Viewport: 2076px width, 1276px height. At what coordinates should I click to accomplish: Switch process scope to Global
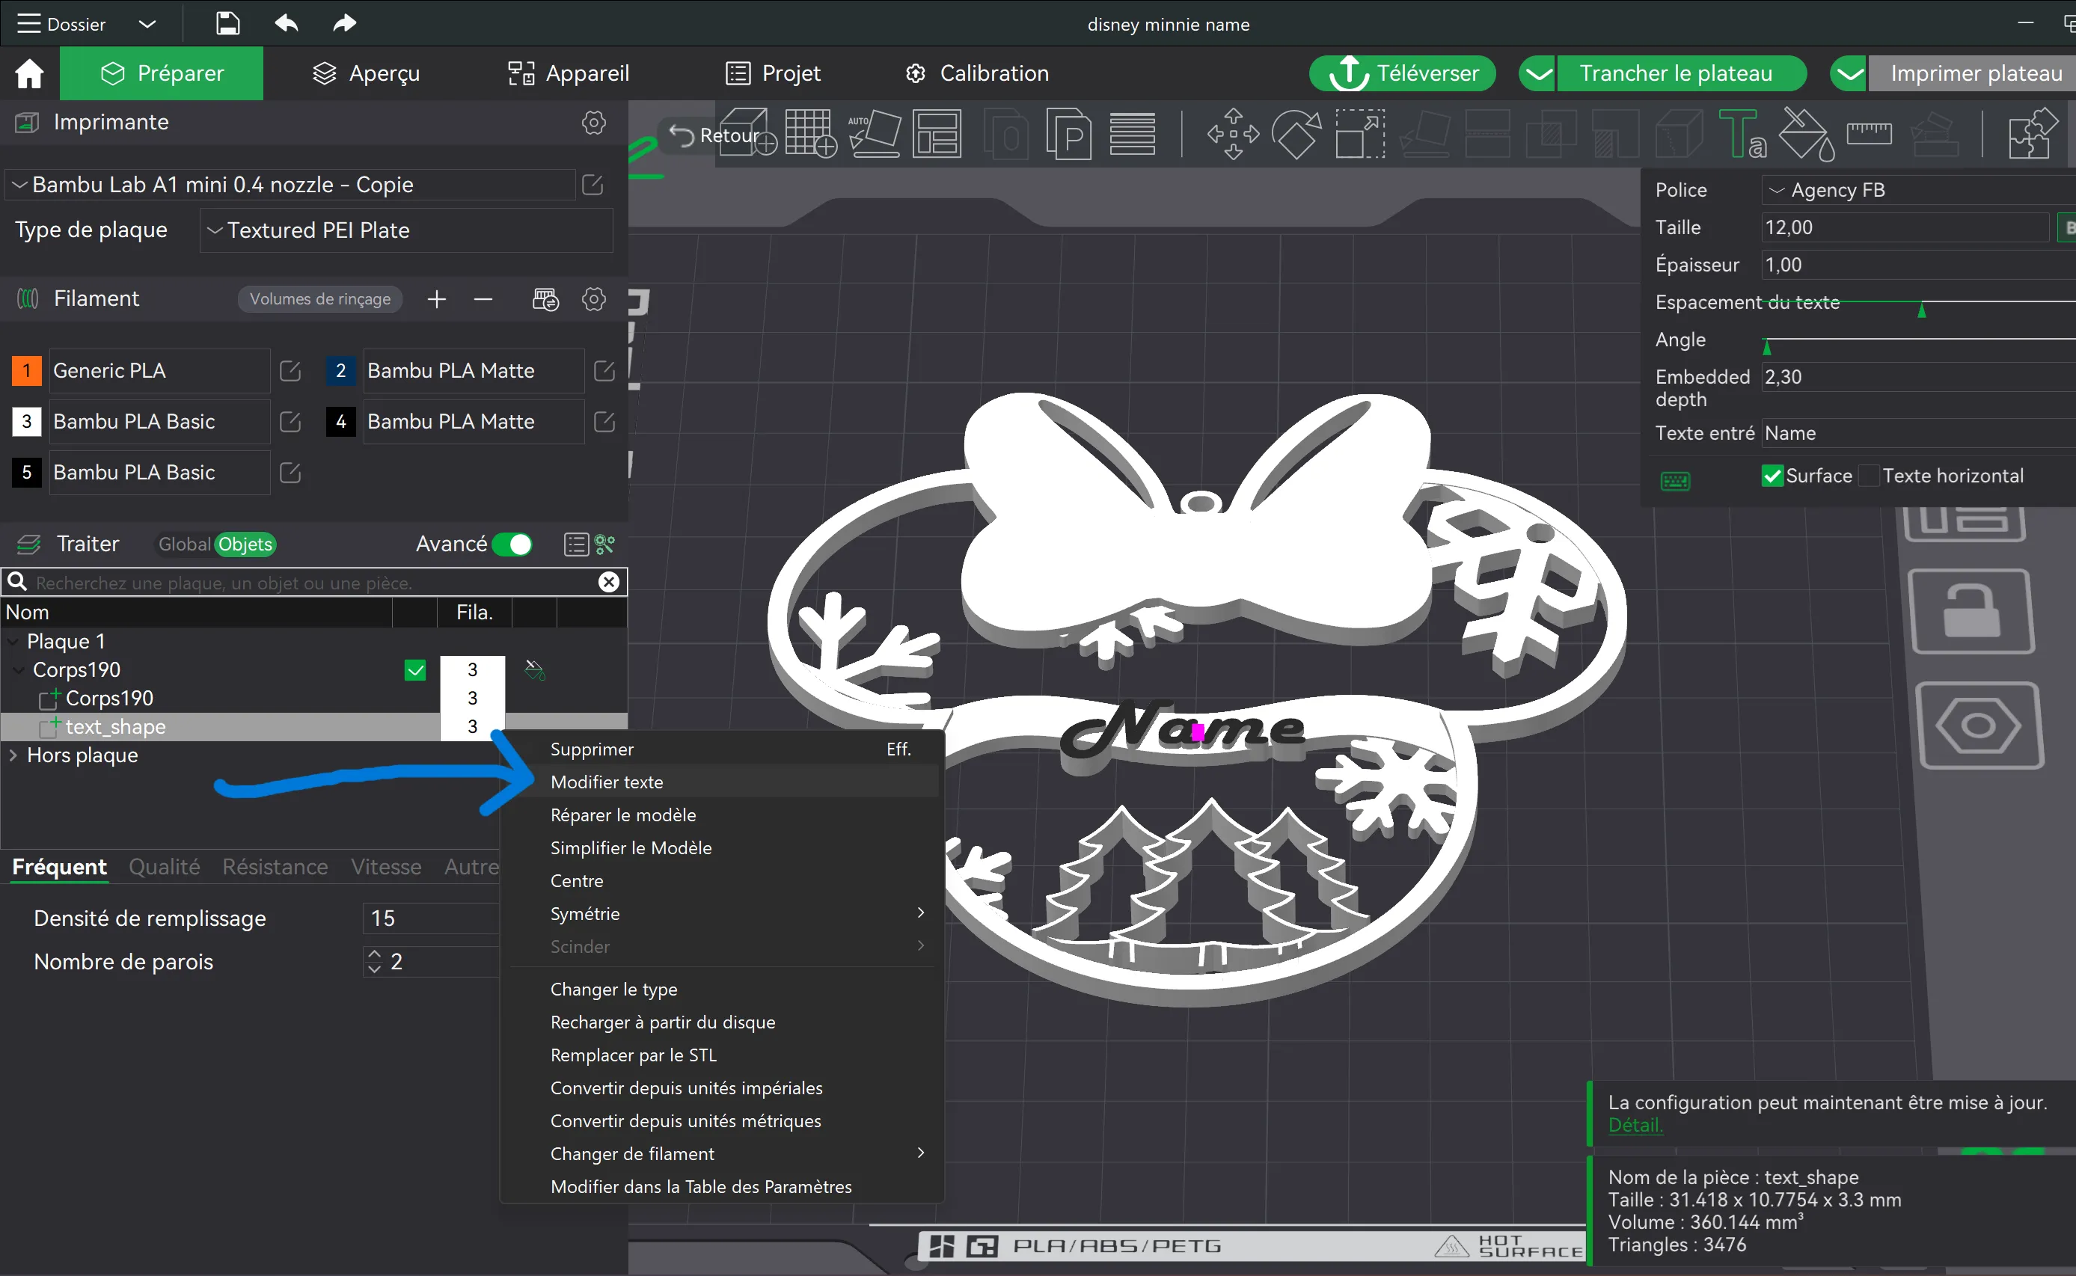(184, 545)
